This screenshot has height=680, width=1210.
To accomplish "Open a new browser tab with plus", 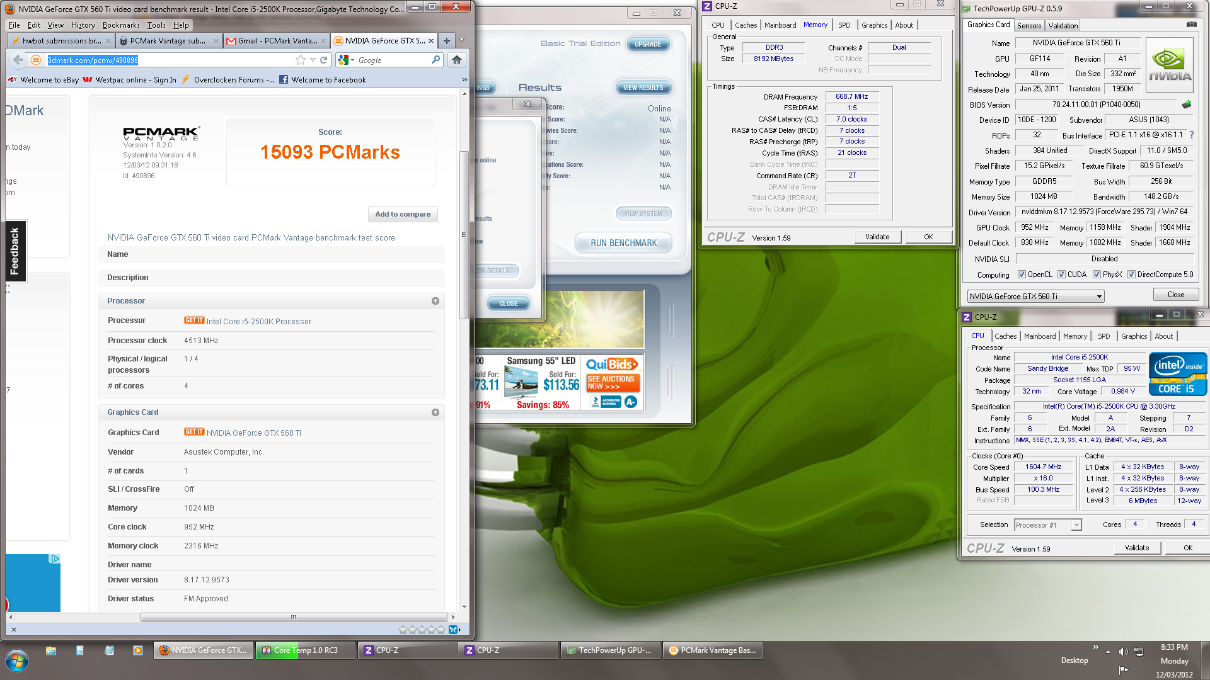I will [446, 41].
